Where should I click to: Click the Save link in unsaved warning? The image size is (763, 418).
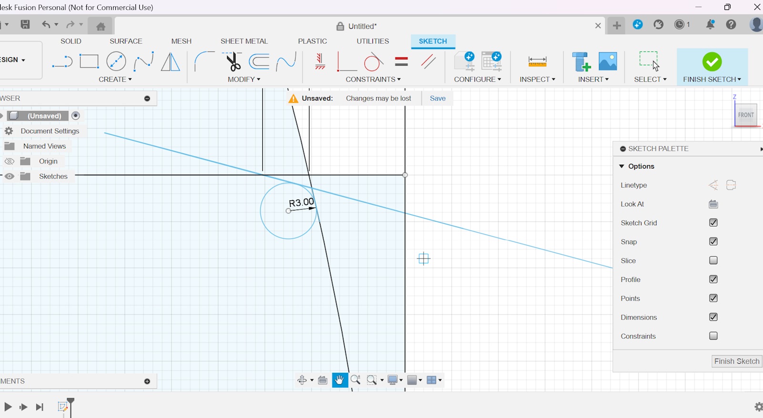(437, 99)
